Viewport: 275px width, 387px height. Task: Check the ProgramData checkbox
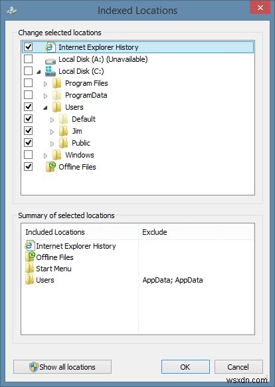tap(29, 95)
